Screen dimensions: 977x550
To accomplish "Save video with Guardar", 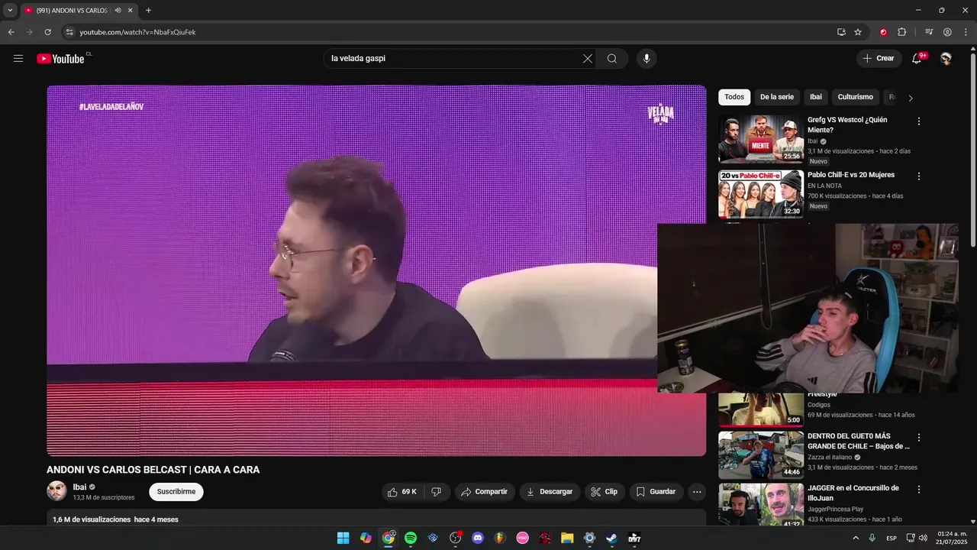I will [x=656, y=492].
